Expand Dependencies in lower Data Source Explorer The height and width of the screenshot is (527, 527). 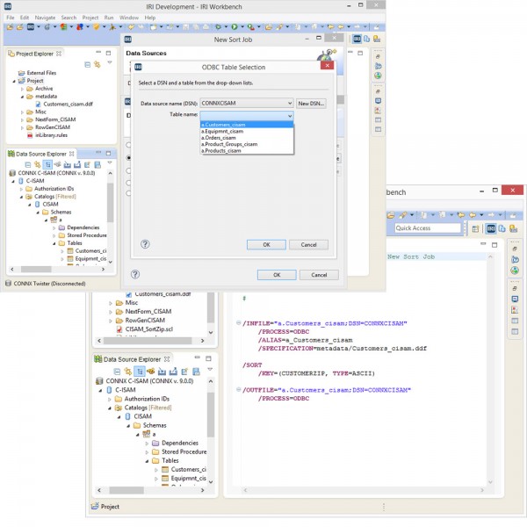click(x=147, y=444)
